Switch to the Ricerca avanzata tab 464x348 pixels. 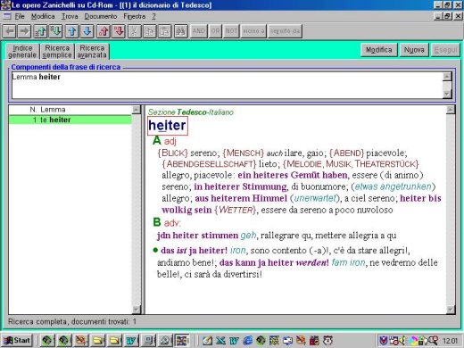92,52
